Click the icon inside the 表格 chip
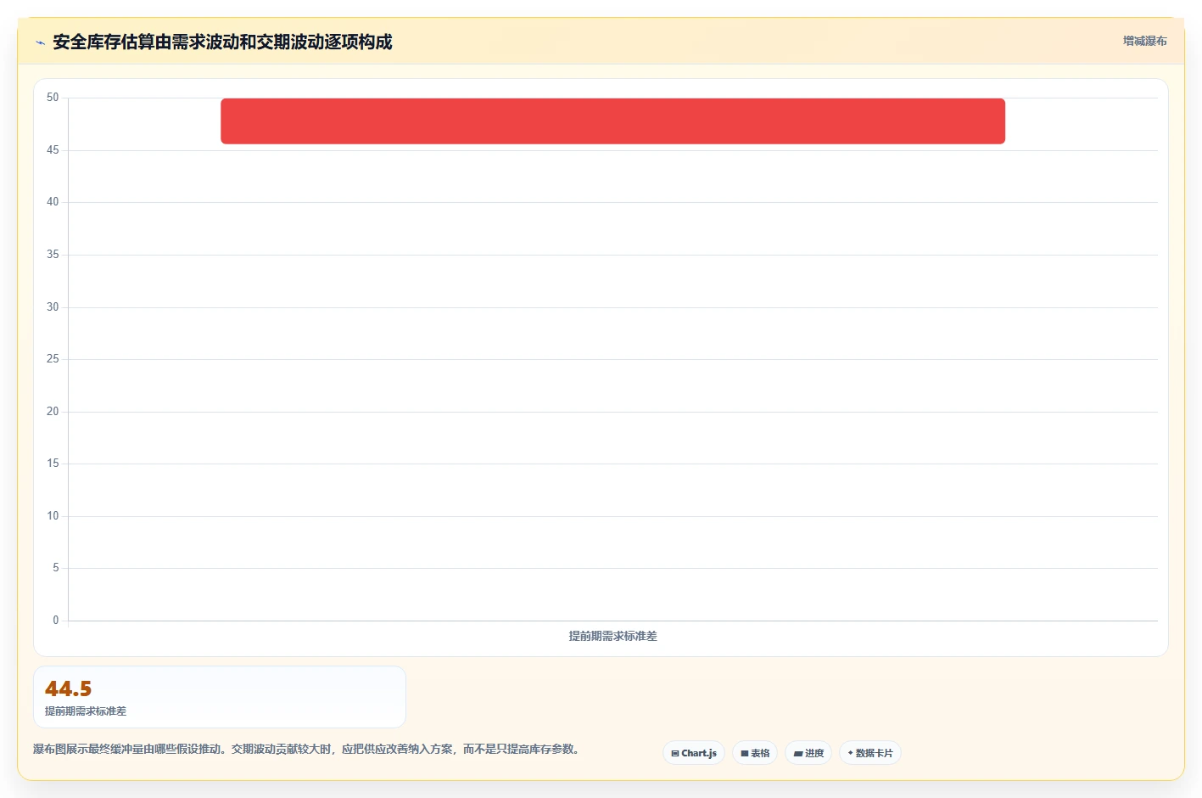This screenshot has height=798, width=1202. pyautogui.click(x=745, y=753)
